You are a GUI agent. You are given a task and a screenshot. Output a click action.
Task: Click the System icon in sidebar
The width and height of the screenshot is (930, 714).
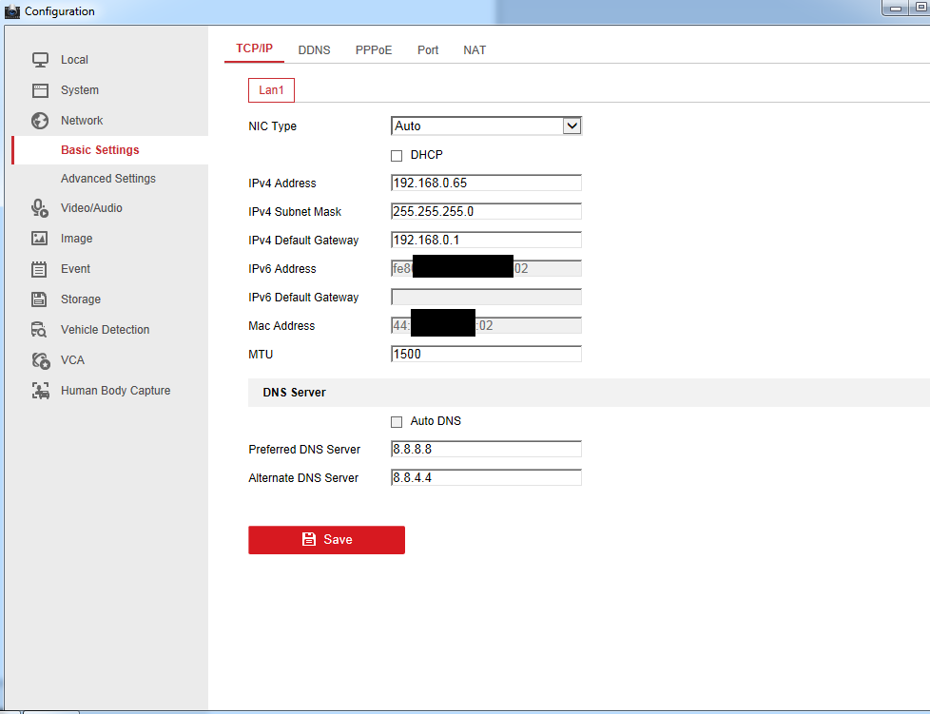(40, 90)
